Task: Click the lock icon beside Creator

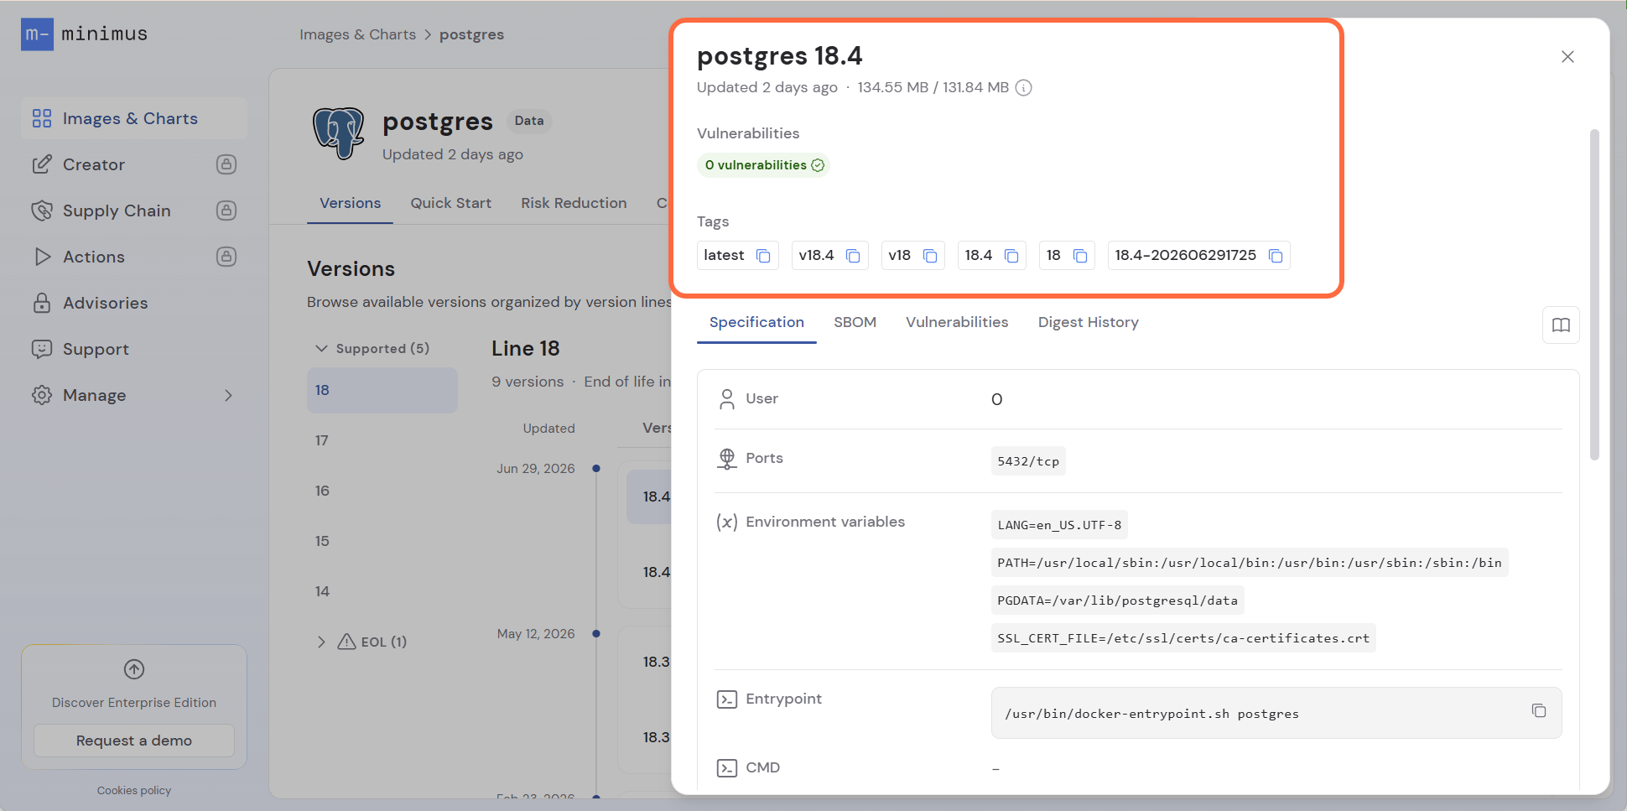Action: 226,164
